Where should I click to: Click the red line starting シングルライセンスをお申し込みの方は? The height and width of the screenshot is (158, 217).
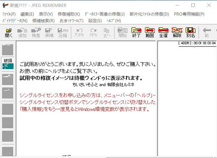point(88,95)
